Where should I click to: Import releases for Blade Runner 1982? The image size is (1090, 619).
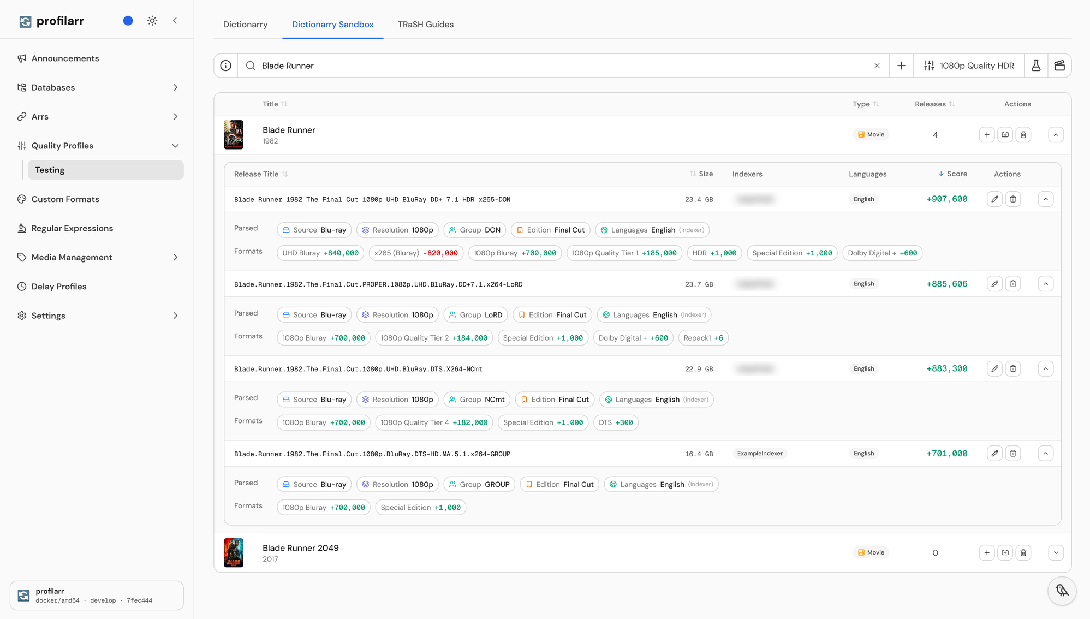click(x=1005, y=135)
